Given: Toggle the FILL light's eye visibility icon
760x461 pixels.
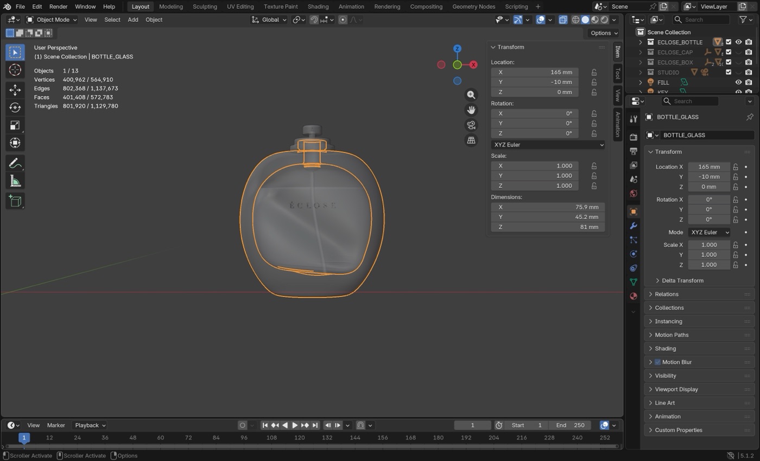Looking at the screenshot, I should click(x=738, y=82).
